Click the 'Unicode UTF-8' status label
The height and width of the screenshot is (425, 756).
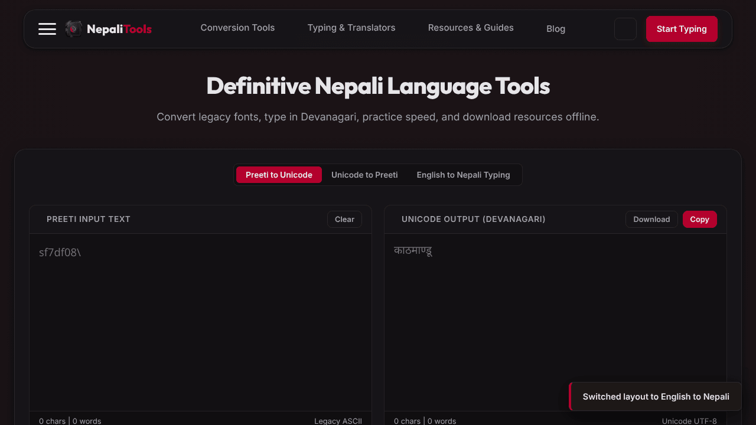tap(689, 421)
